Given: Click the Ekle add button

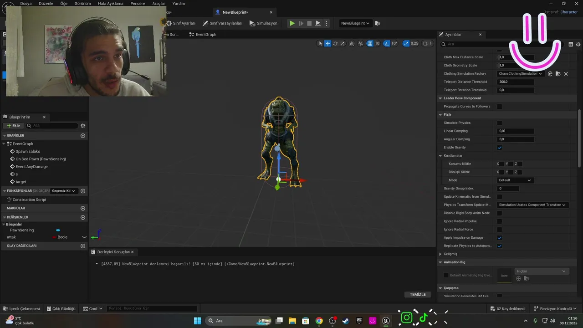Looking at the screenshot, I should click(x=13, y=126).
